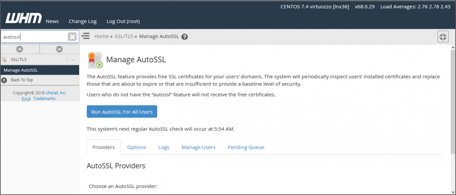
Task: Click the 'Choose an AutoSSL provider:' text
Action: coord(123,186)
